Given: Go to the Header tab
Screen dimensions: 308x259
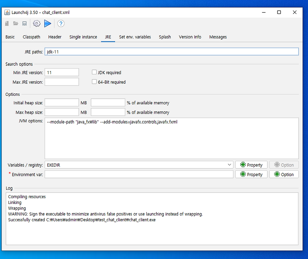Looking at the screenshot, I should click(55, 37).
